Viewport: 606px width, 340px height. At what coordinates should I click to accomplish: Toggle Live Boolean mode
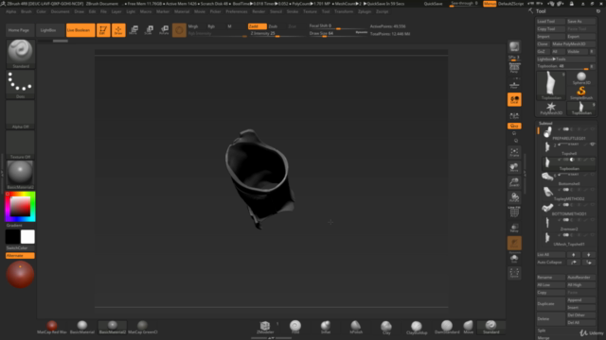(80, 30)
